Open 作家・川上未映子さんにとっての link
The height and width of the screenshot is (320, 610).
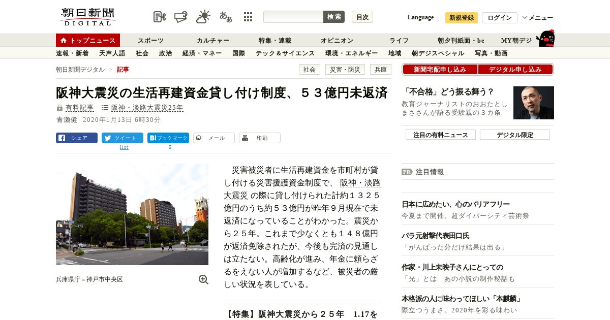click(x=452, y=267)
